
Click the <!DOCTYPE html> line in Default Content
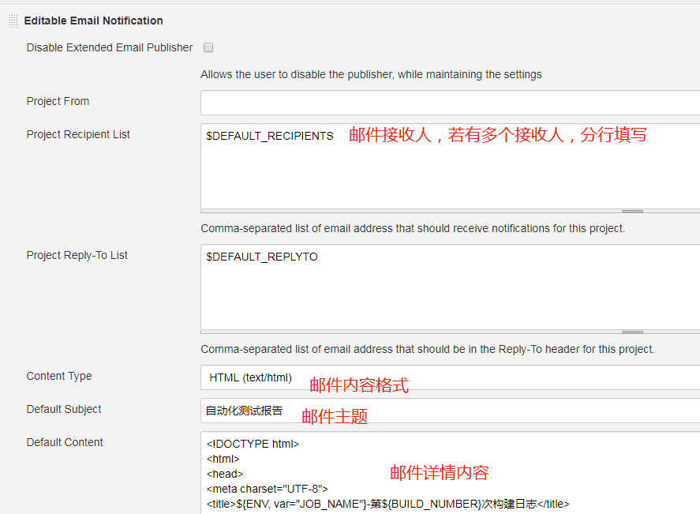point(253,444)
